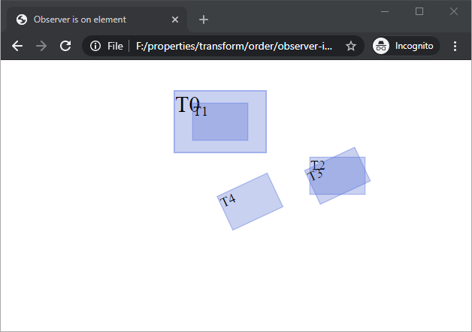This screenshot has width=472, height=332.
Task: Click the T5 text label
Action: click(x=314, y=176)
